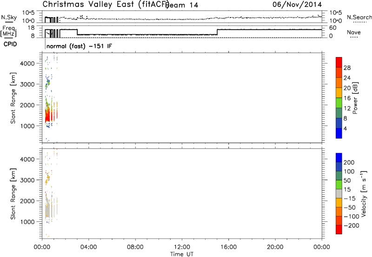
Task: Click the "N.Sky" axis label
Action: tap(9, 18)
